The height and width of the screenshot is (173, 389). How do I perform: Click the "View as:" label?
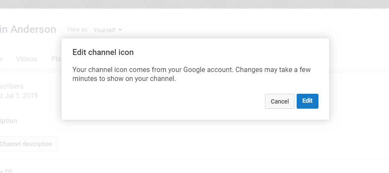[78, 30]
